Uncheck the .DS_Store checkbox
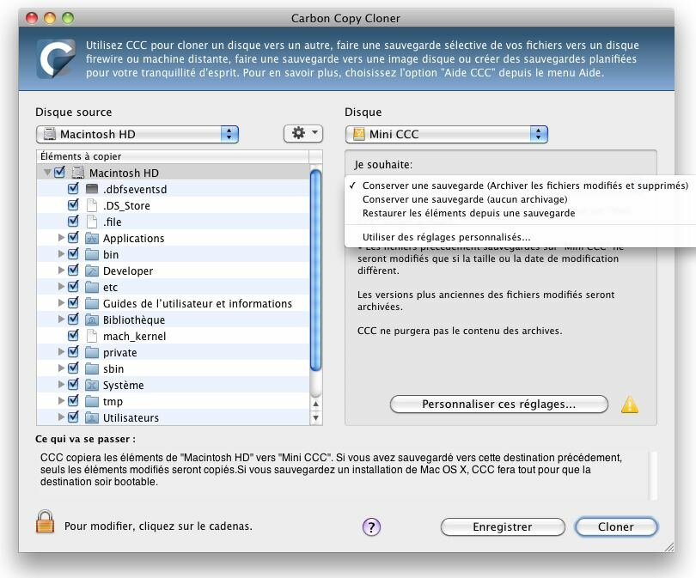The height and width of the screenshot is (578, 696). coord(73,205)
